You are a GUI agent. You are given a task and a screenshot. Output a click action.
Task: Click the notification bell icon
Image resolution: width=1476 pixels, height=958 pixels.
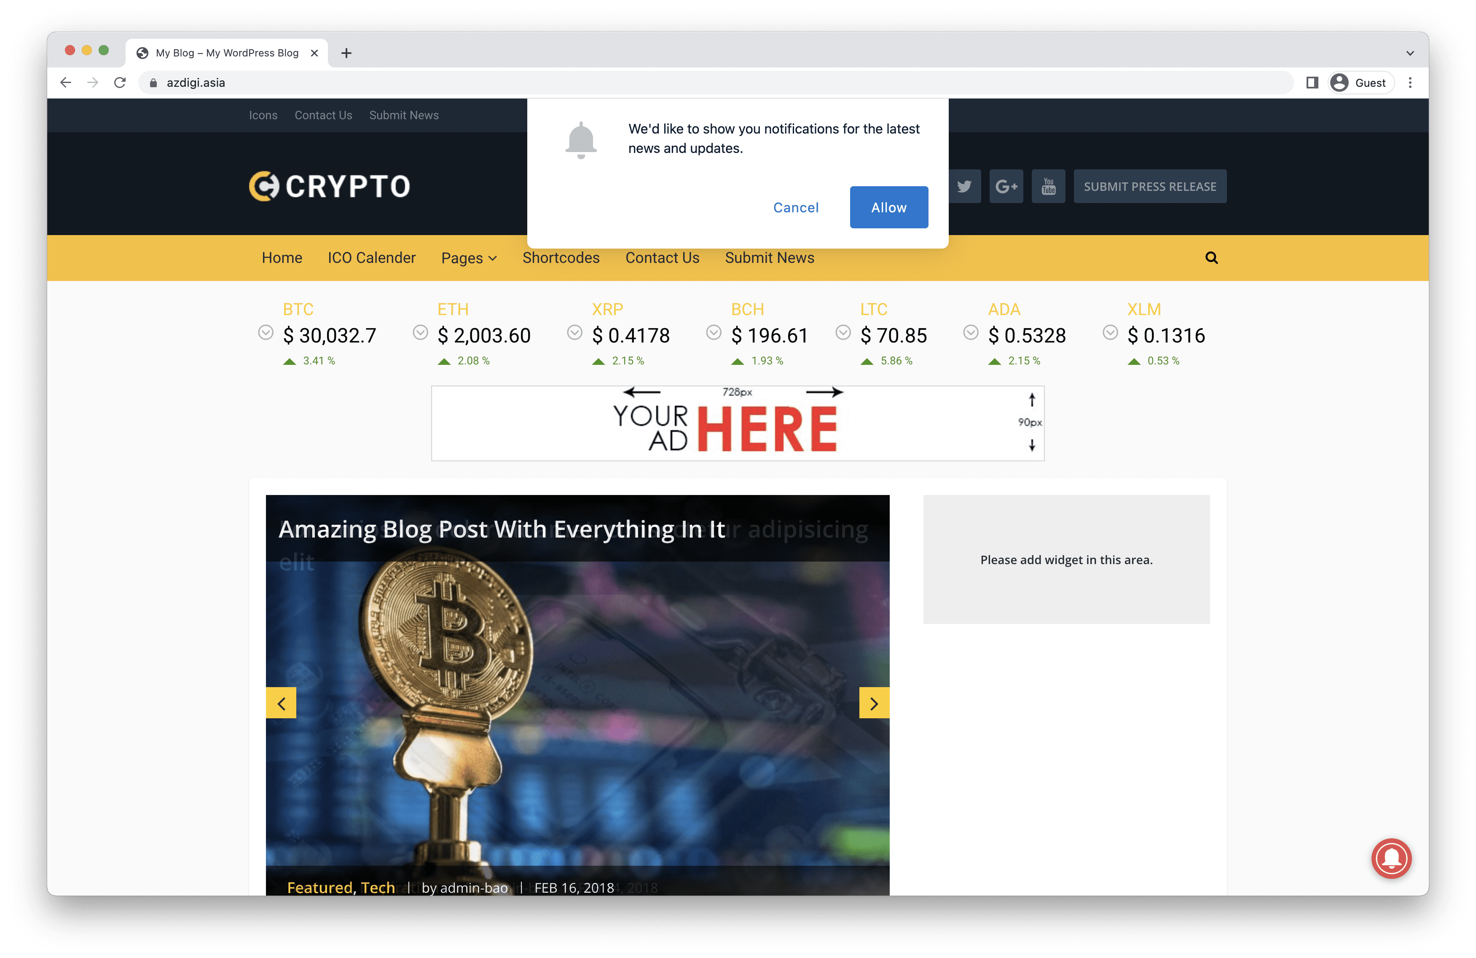581,138
